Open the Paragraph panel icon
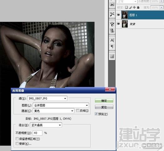 click(x=112, y=47)
